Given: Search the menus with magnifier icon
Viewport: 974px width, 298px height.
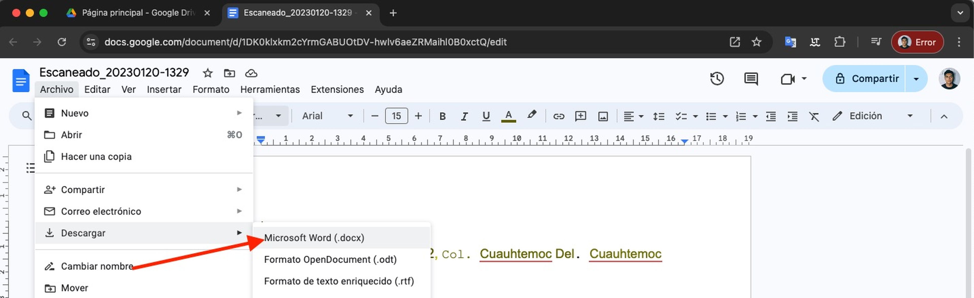Looking at the screenshot, I should [26, 116].
